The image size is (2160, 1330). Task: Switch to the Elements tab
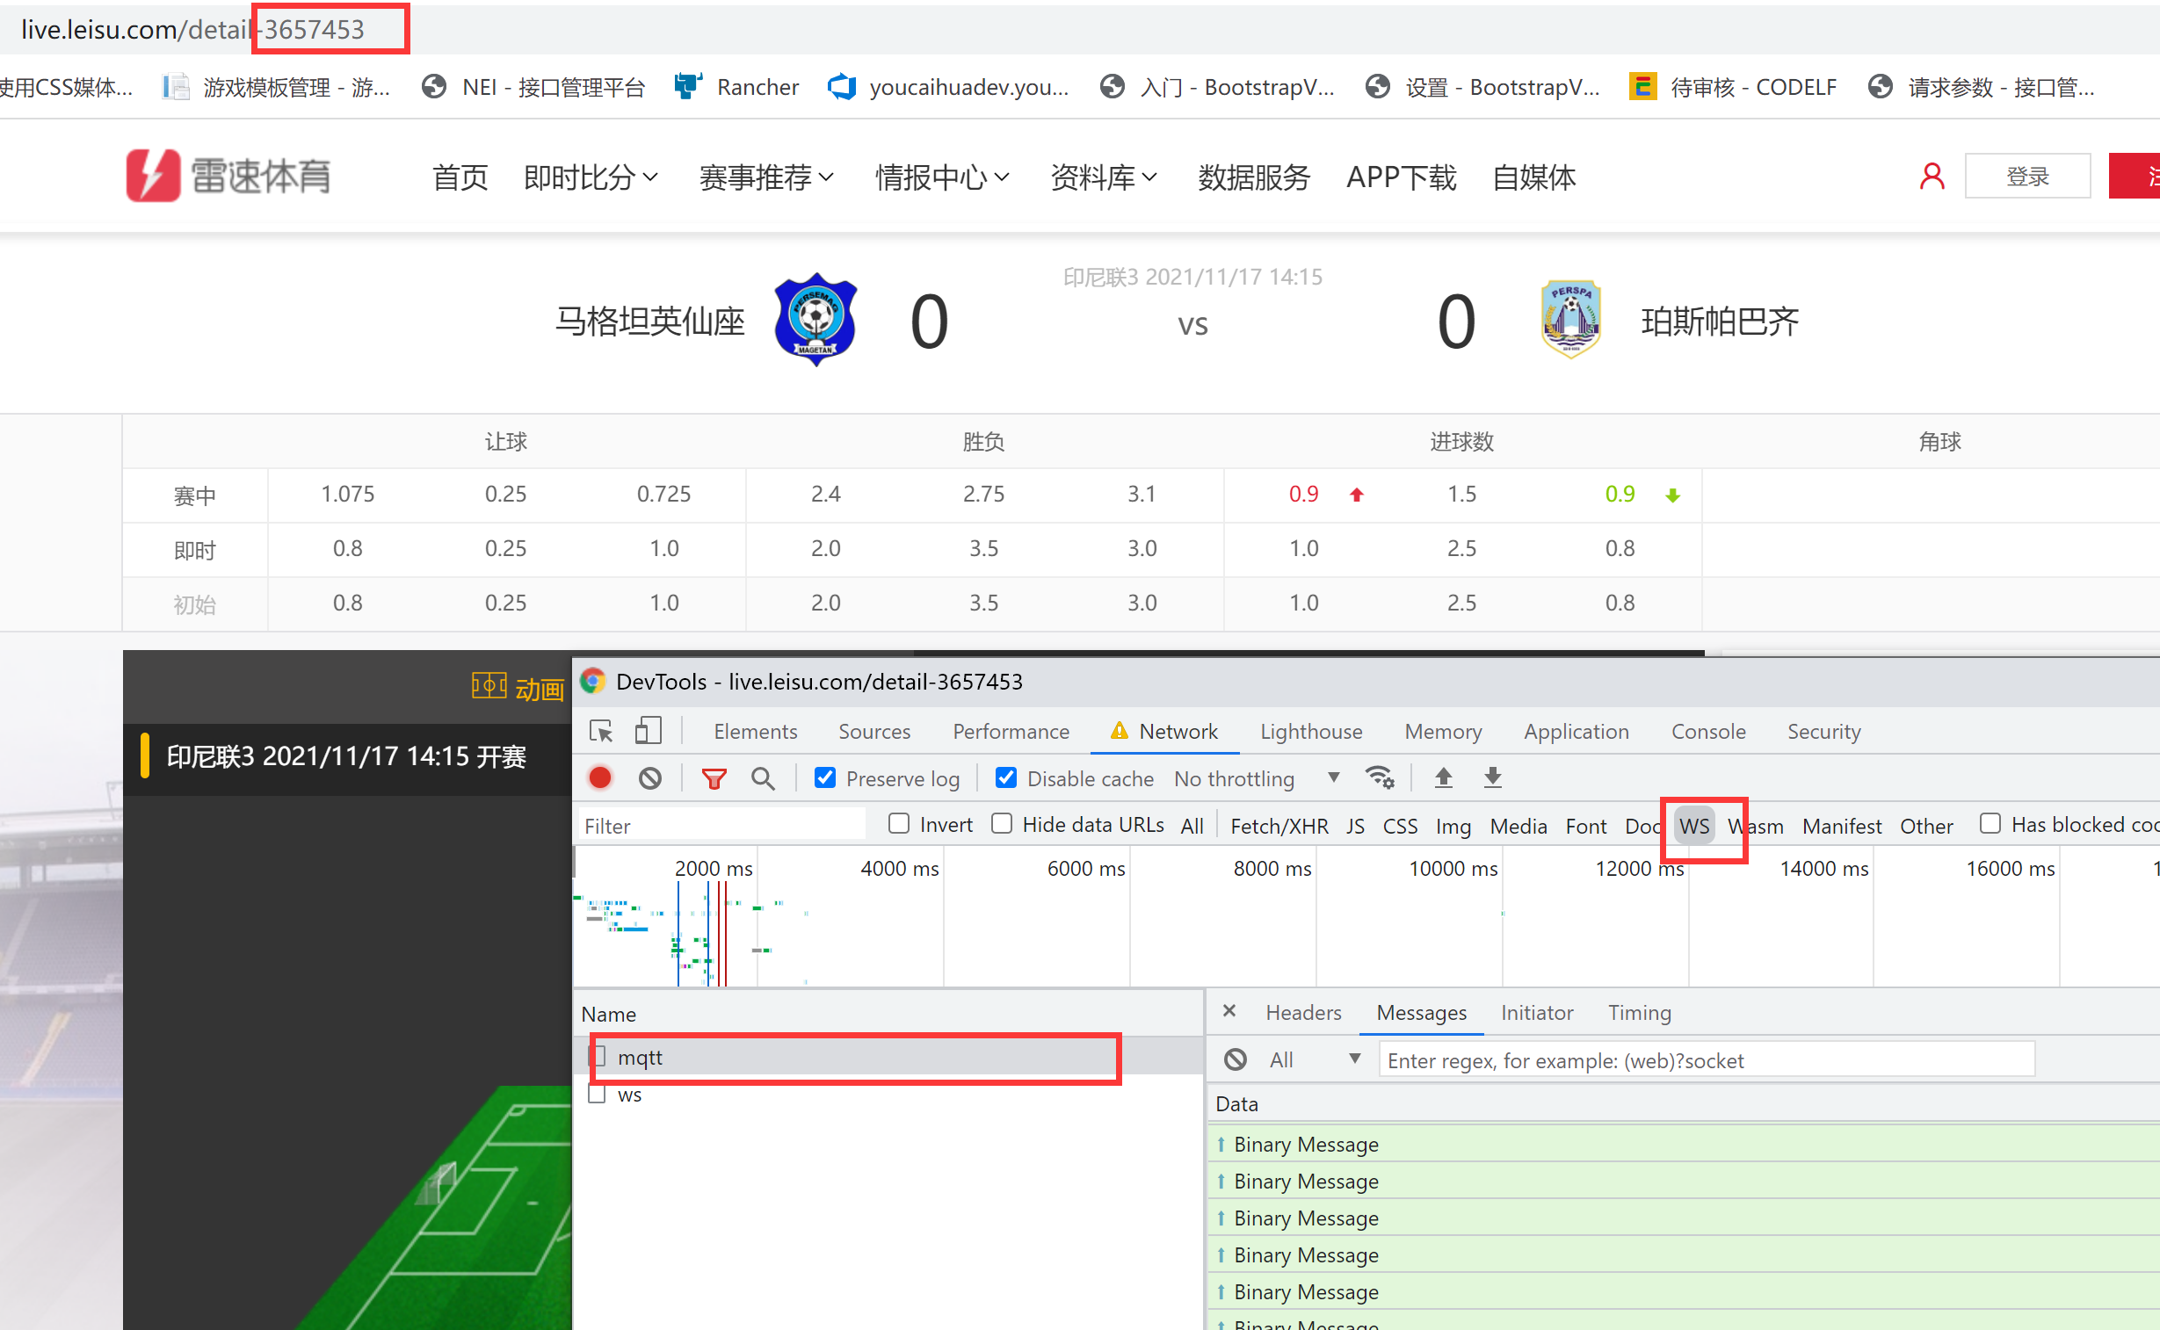(755, 731)
